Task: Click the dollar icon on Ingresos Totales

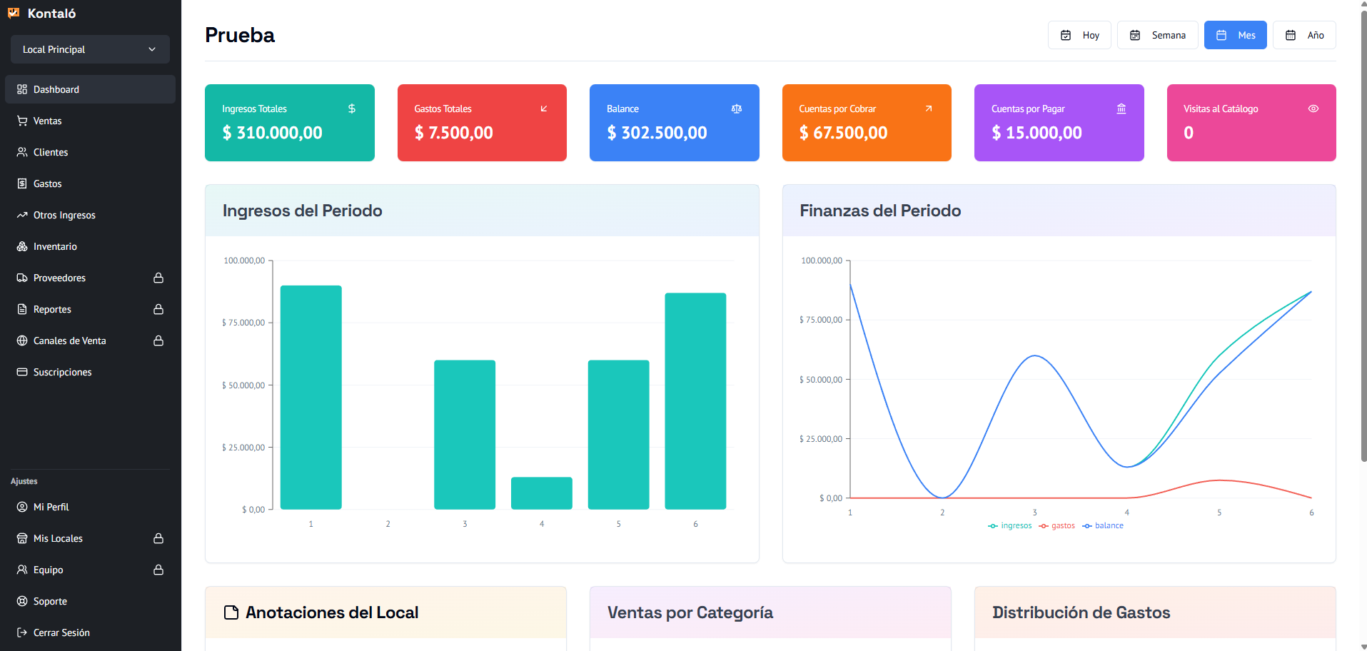Action: 351,108
